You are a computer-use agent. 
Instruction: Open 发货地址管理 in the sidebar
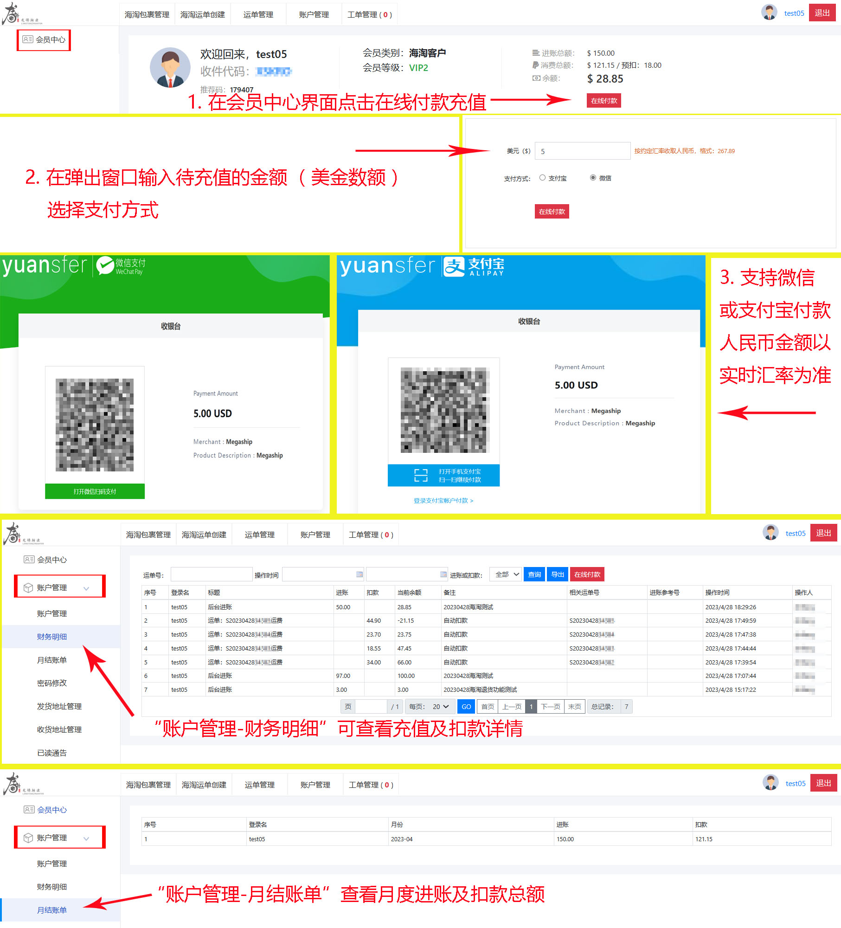point(59,706)
